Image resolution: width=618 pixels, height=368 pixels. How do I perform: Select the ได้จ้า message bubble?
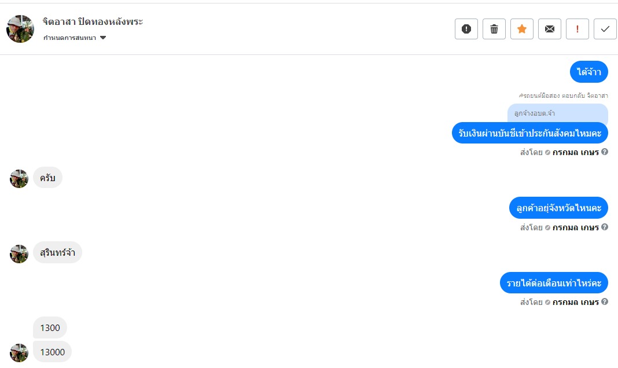pos(589,72)
